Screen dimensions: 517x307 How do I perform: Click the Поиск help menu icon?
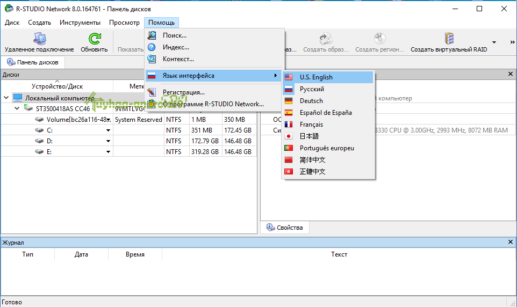(152, 35)
